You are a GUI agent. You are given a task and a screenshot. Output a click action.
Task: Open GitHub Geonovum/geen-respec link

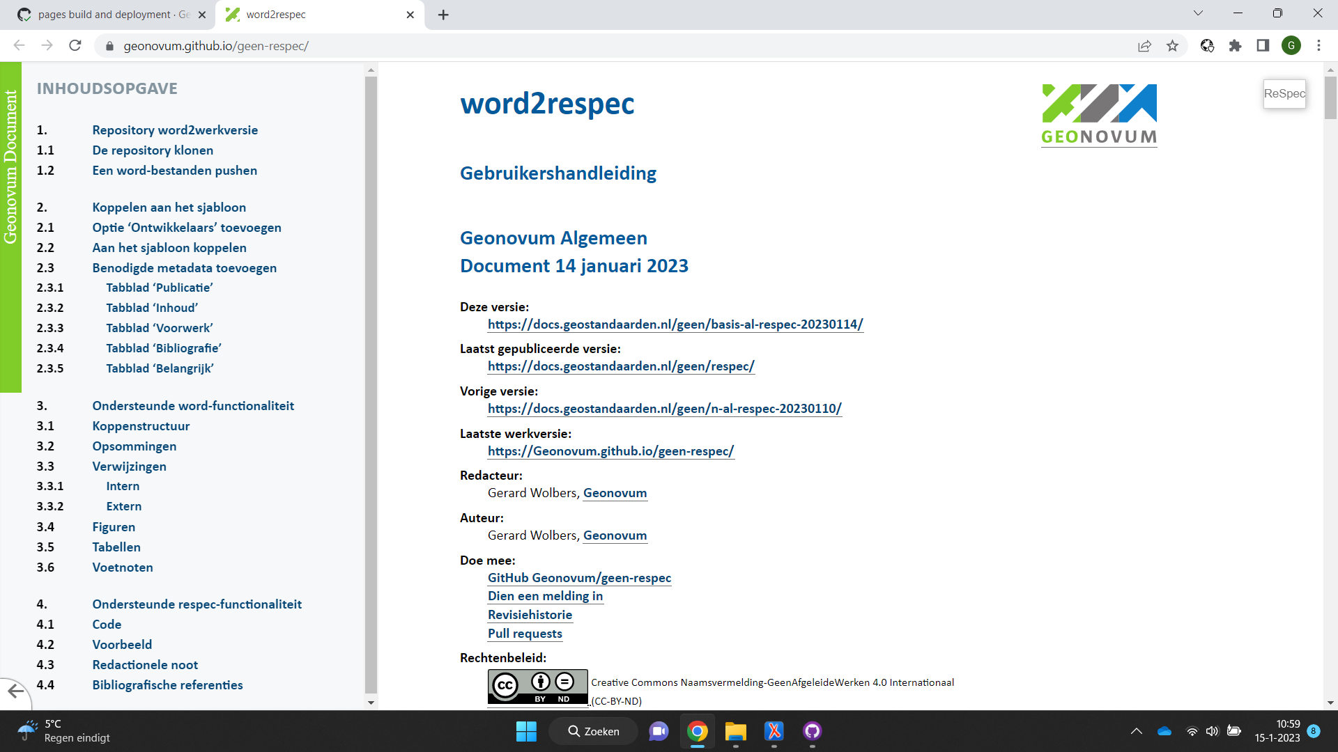coord(580,578)
